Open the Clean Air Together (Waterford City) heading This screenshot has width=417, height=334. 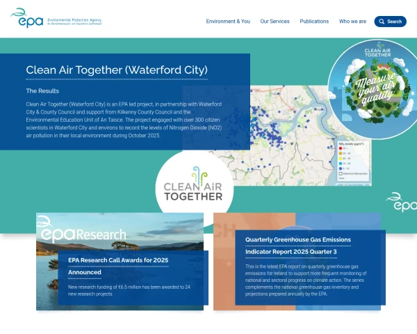click(x=117, y=70)
